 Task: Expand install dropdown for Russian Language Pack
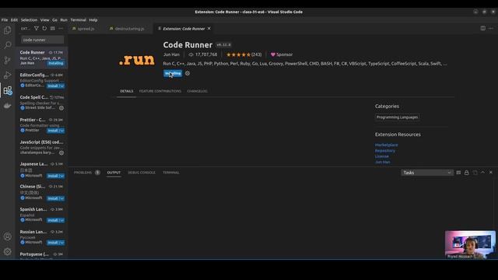coord(62,243)
